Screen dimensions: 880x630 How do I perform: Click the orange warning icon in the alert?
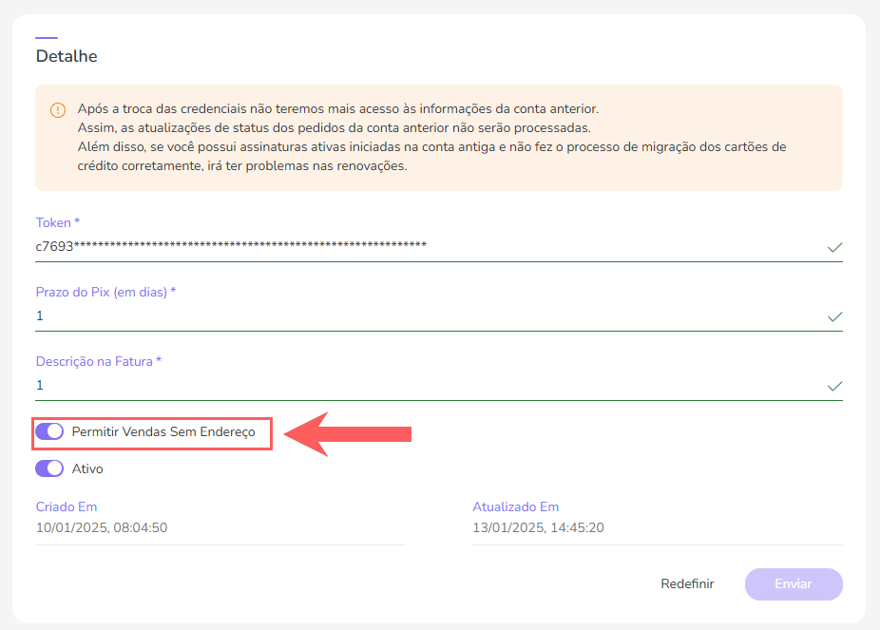[58, 110]
